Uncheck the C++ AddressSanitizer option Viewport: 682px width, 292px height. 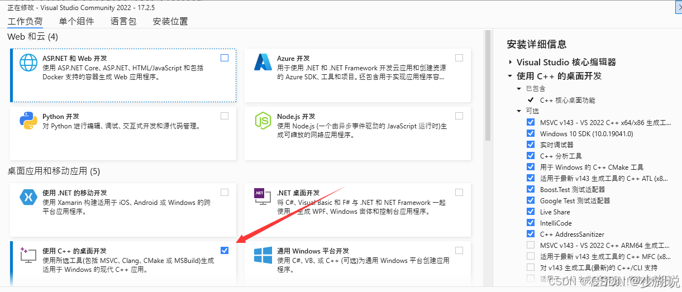[x=530, y=234]
